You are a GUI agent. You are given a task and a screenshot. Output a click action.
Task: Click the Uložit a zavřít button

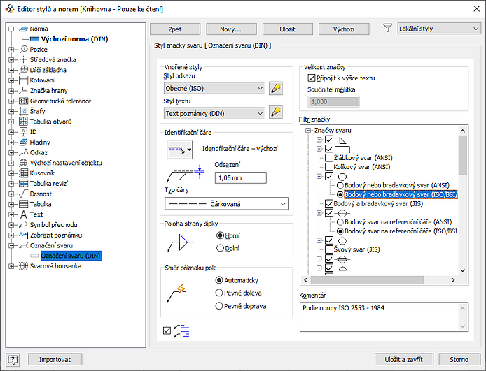pyautogui.click(x=403, y=359)
